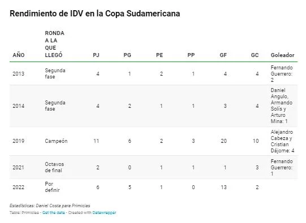306x223 pixels.
Task: Select 'Octavos de final' cell for 2021
Action: (54, 167)
